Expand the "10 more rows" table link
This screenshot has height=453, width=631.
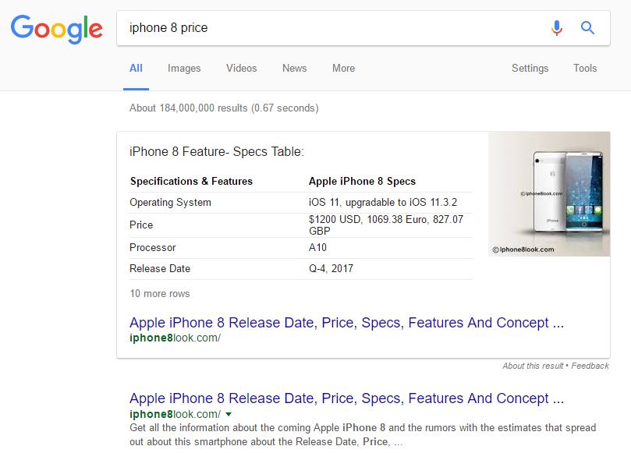click(x=159, y=294)
